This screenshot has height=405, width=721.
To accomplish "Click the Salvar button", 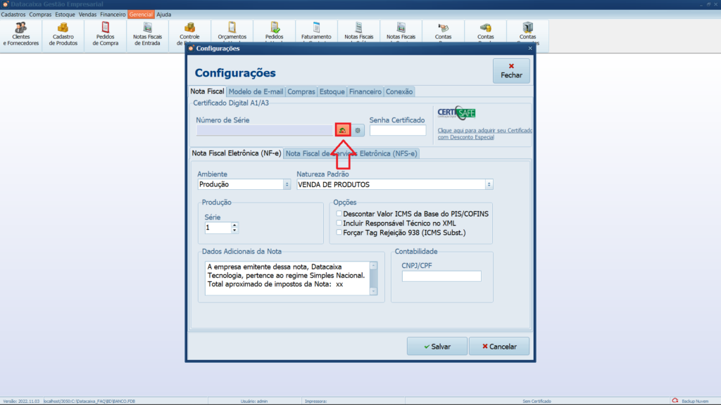I will pos(437,347).
